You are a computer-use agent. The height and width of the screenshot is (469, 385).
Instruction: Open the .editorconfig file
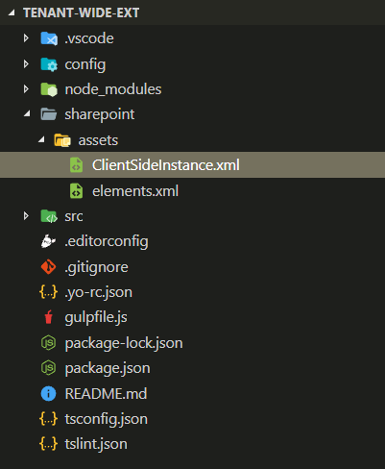click(x=107, y=242)
